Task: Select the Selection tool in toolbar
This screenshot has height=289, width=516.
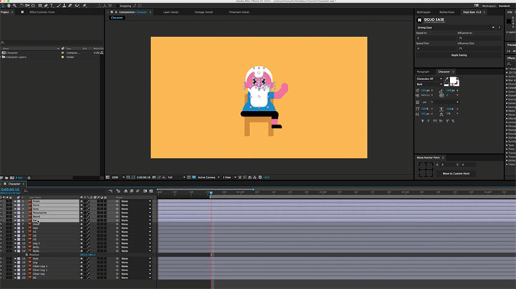Action: click(3, 6)
